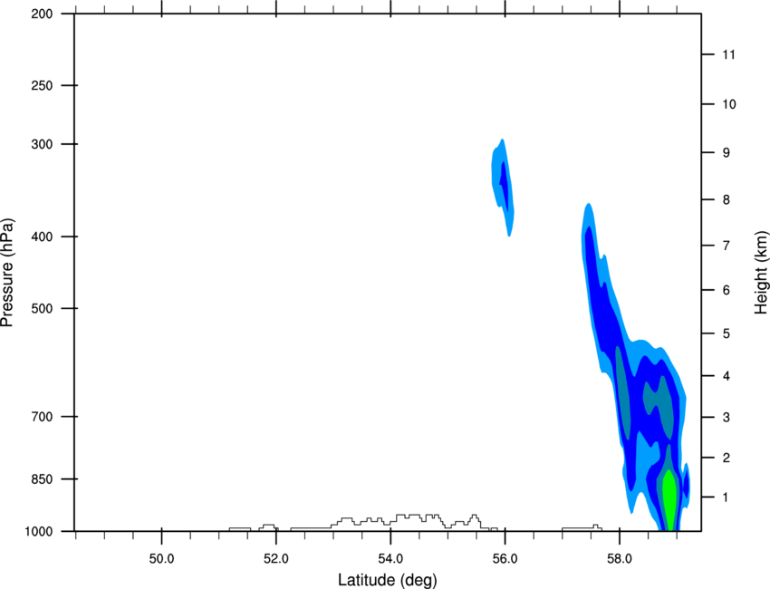Click the 'Latitude (deg)' axis title

388,580
